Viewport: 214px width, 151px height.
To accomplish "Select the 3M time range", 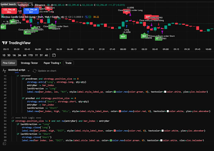I will coord(20,55).
